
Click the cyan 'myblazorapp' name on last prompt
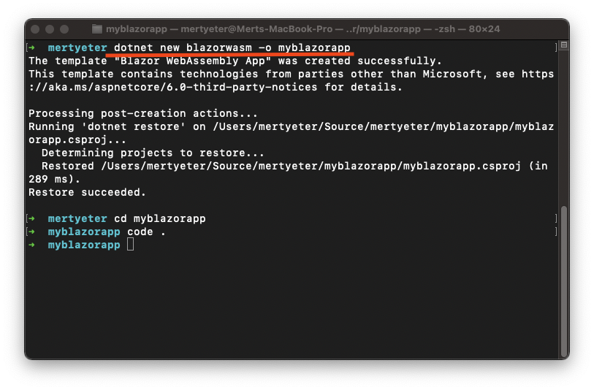pos(84,245)
